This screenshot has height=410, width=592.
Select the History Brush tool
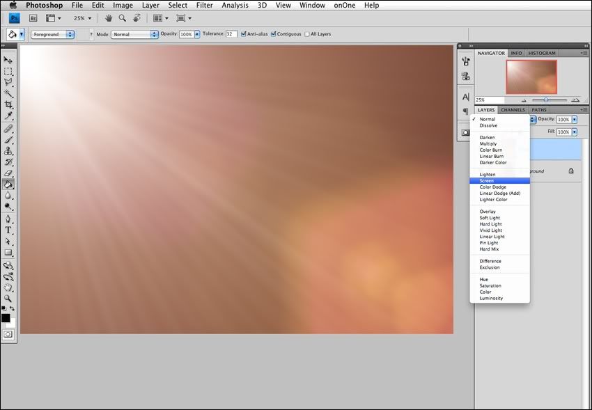click(x=8, y=162)
